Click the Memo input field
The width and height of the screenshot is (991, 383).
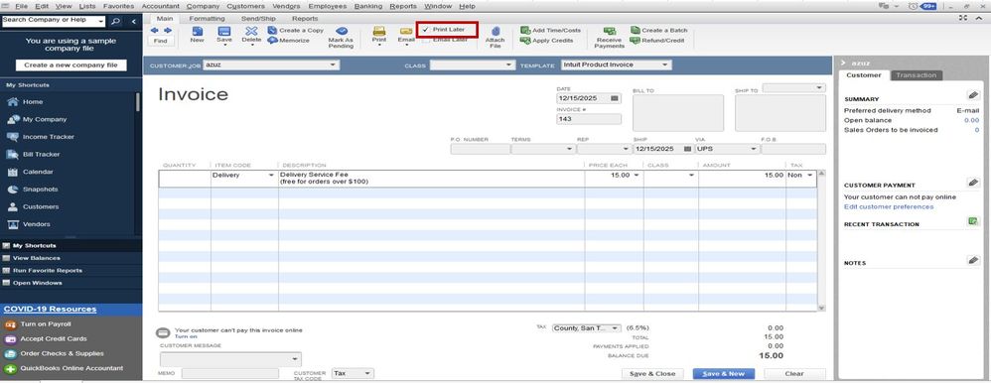pos(229,373)
